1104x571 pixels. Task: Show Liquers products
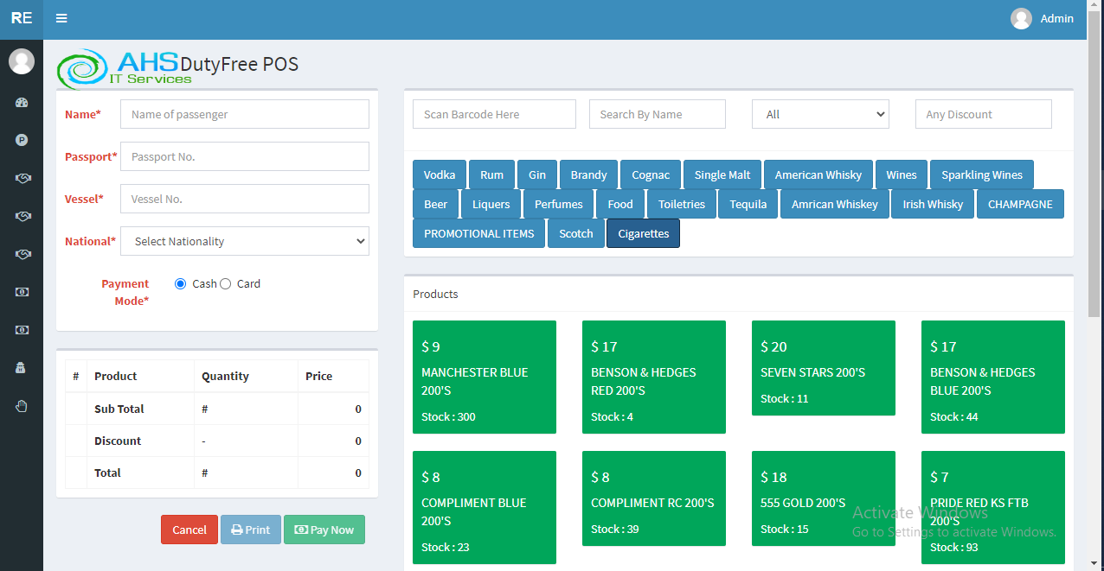tap(491, 204)
